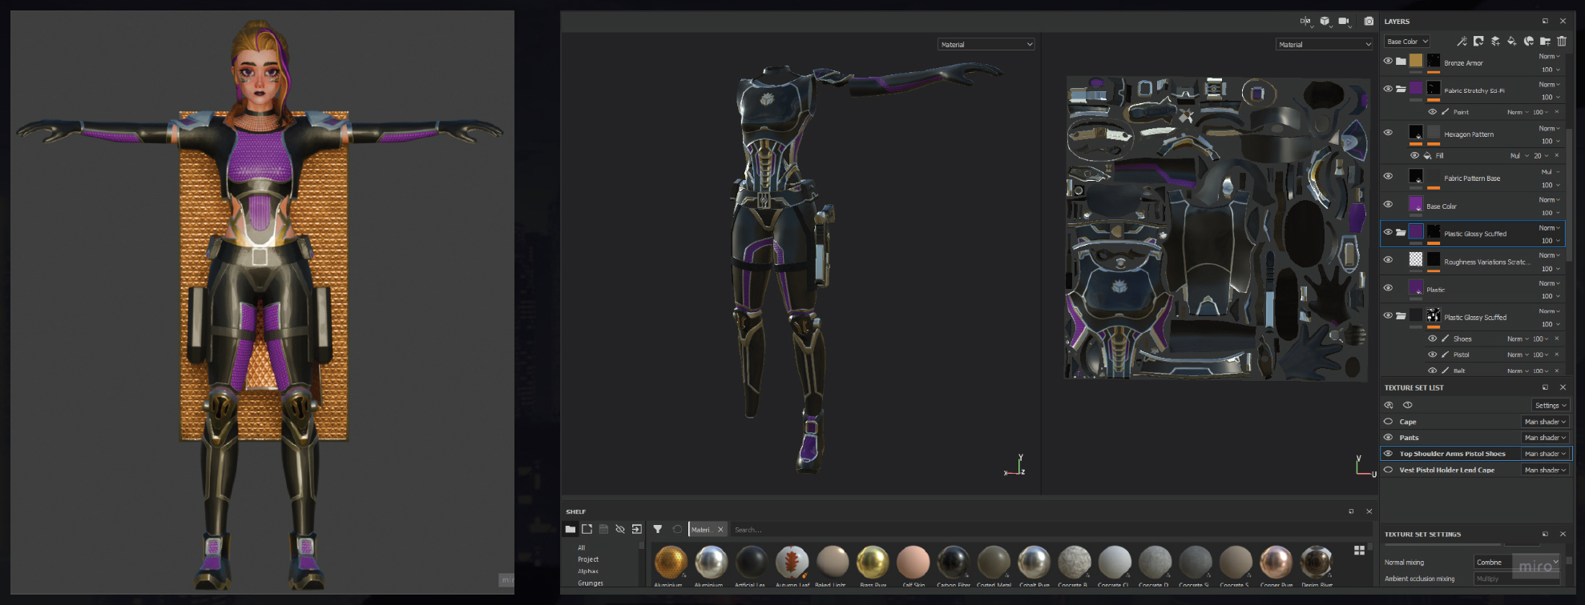Select the Grunges category in Shelf
Viewport: 1585px width, 605px height.
pyautogui.click(x=591, y=583)
